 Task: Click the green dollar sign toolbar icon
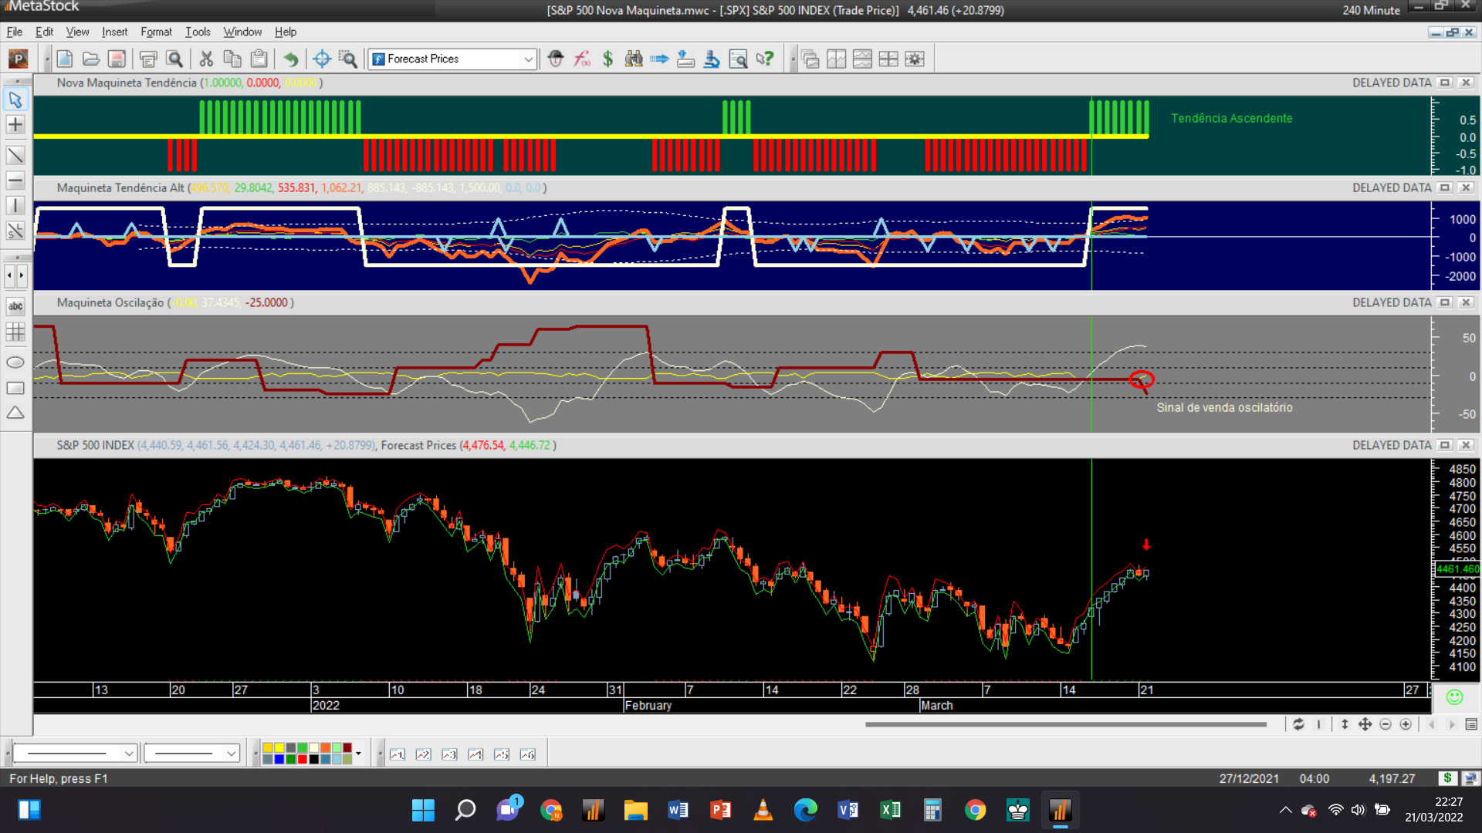click(607, 59)
